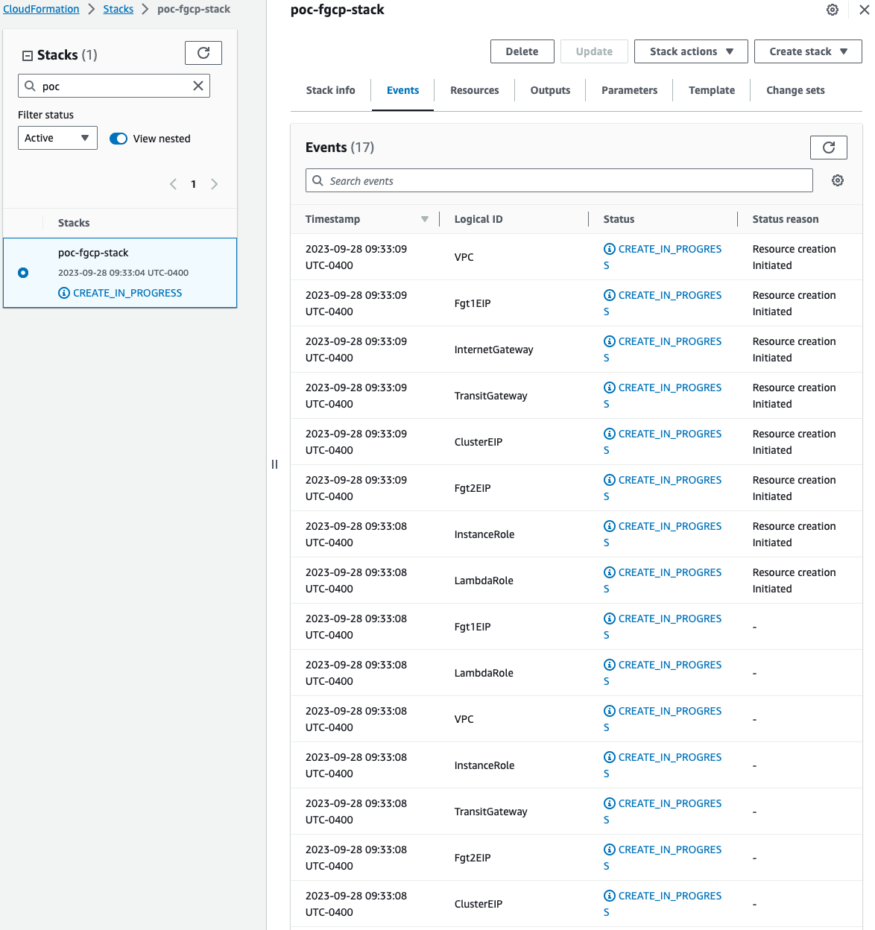875x930 pixels.
Task: Collapse the Stacks panel header icon
Action: tap(28, 55)
